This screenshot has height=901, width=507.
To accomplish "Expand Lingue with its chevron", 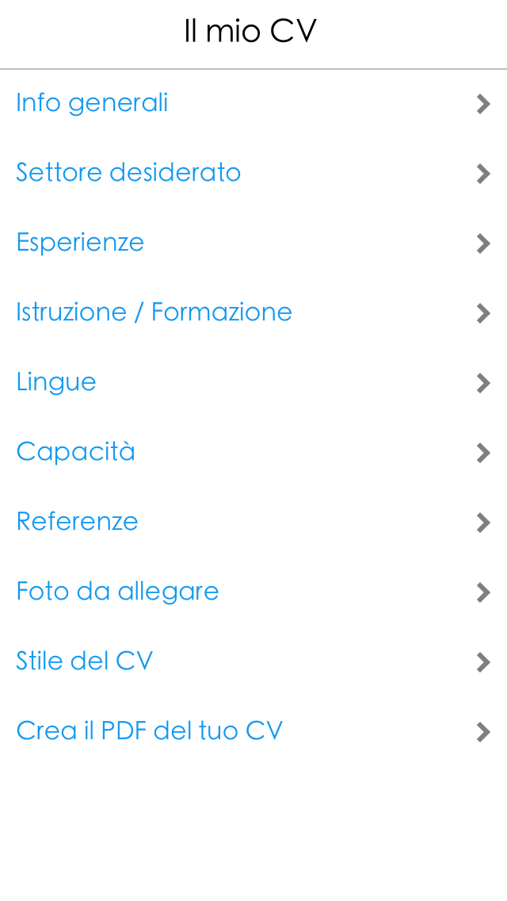I will coord(483,383).
